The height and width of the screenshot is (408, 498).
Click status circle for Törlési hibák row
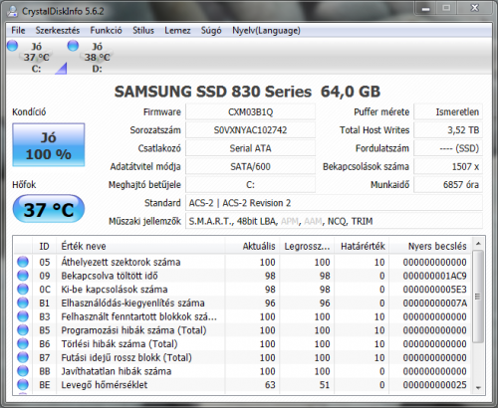pos(23,343)
